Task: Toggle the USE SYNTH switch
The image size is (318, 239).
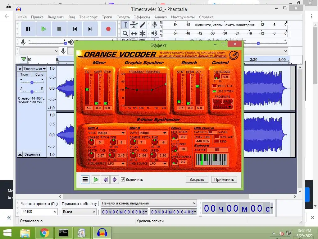Action: (x=214, y=91)
